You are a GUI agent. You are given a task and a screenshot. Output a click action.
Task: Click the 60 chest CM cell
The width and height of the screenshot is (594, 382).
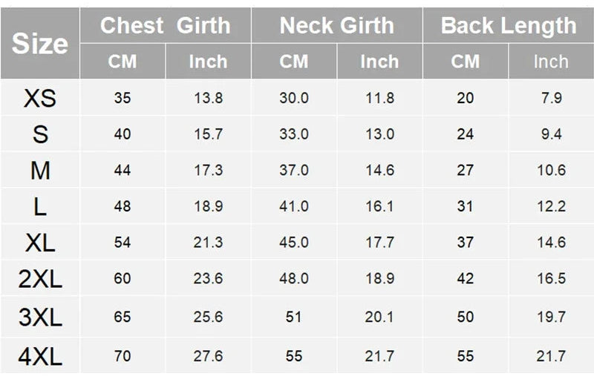123,279
